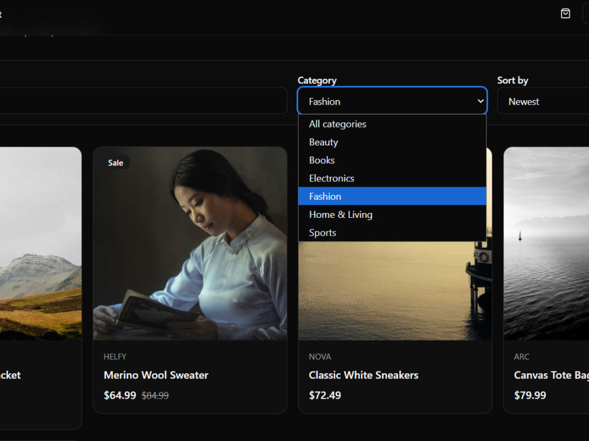
Task: Click NOVA brand label
Action: (320, 356)
